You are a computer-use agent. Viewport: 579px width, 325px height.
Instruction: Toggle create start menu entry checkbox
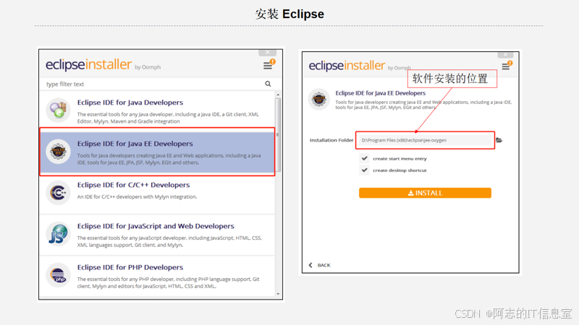tap(365, 158)
